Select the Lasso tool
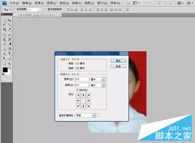The height and width of the screenshot is (143, 195). (4, 25)
